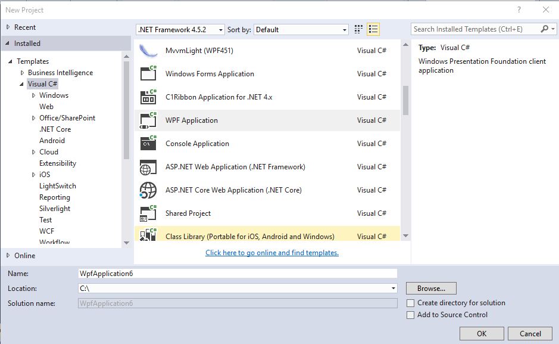
Task: Click the WPF Application template icon
Action: 148,120
